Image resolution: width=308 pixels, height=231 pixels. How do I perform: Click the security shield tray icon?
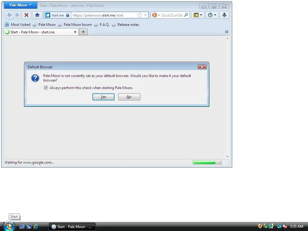click(260, 226)
